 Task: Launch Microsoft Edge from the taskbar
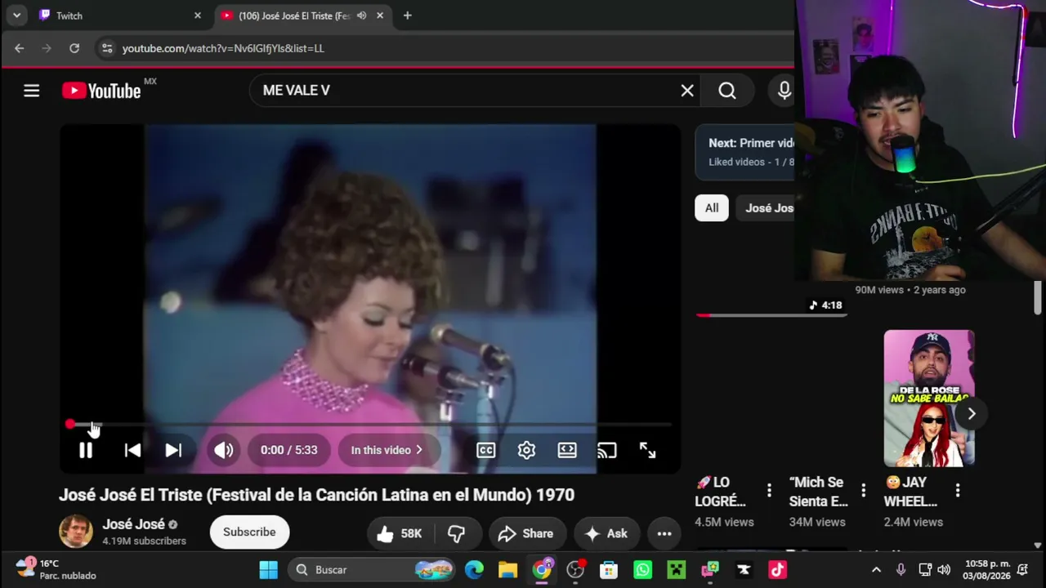click(474, 570)
